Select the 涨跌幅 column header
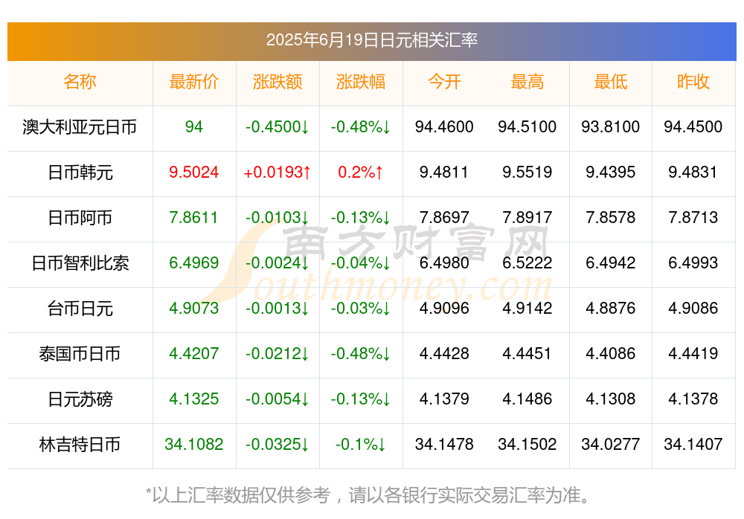 361,82
